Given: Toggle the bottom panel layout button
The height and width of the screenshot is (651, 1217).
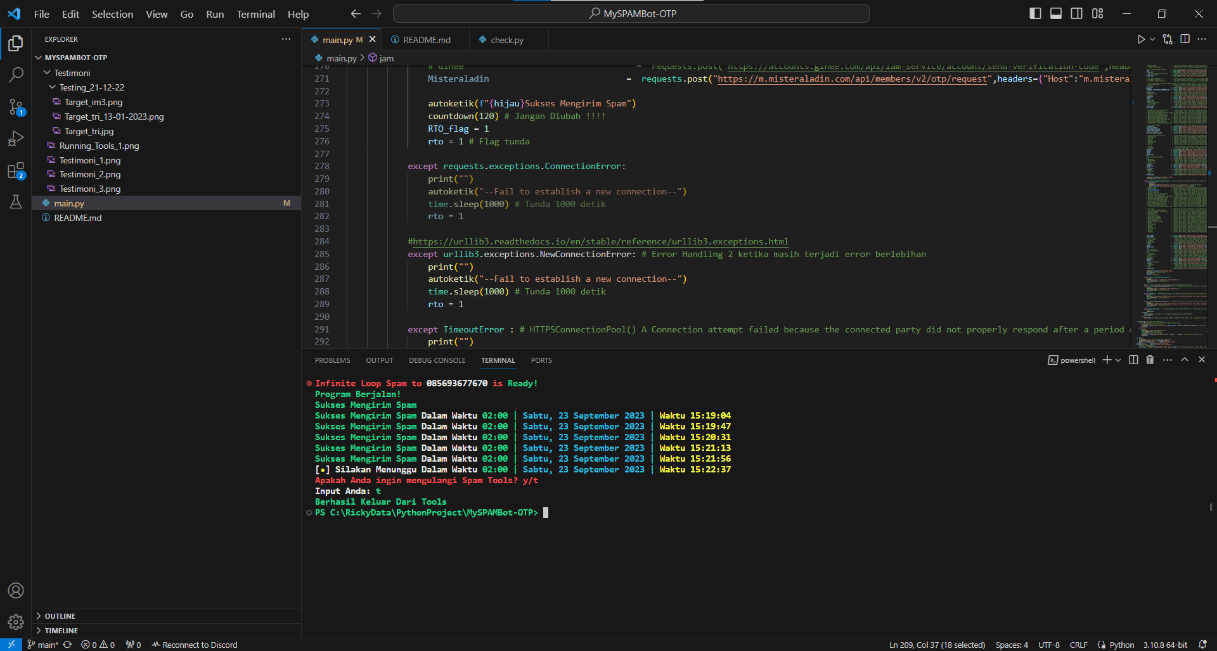Looking at the screenshot, I should coord(1056,13).
